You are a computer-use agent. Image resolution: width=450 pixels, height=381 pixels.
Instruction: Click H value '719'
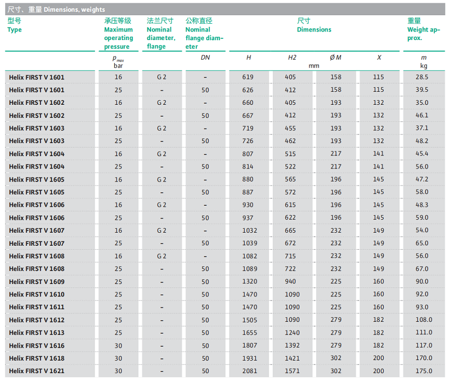(x=247, y=129)
